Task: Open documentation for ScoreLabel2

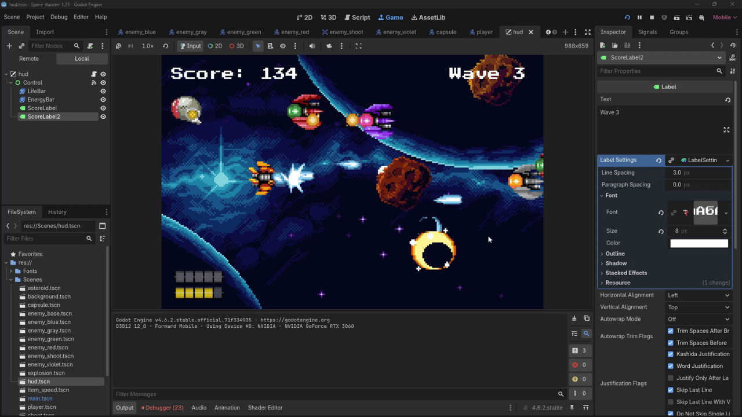Action: pos(732,58)
